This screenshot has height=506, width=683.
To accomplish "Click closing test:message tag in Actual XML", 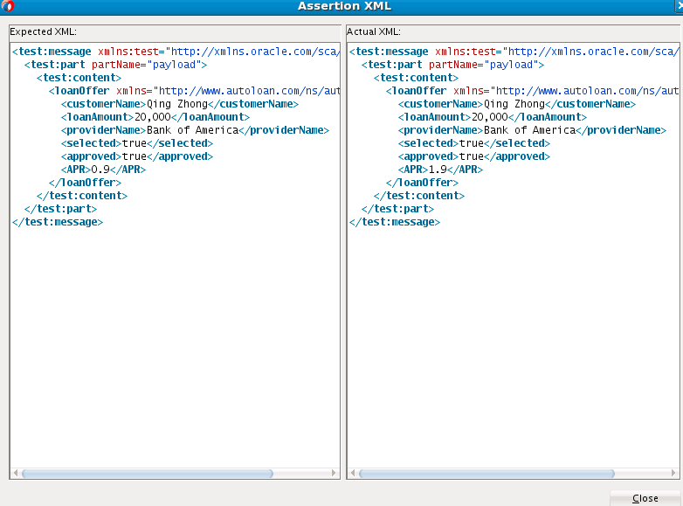I will [x=395, y=222].
